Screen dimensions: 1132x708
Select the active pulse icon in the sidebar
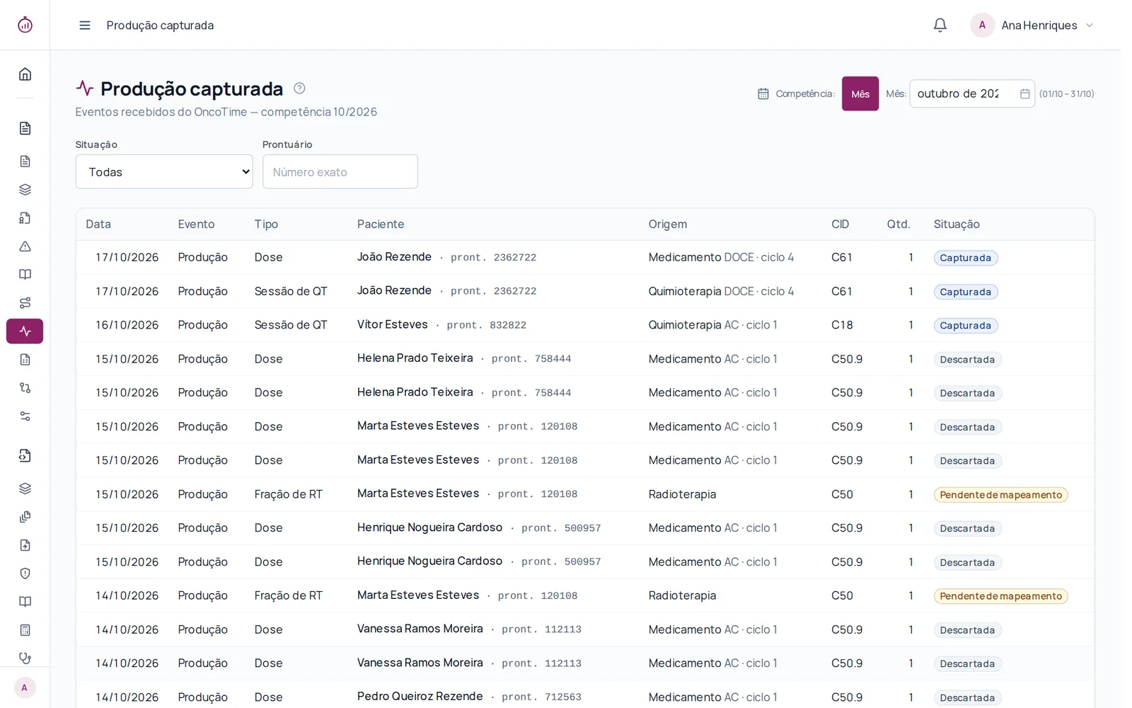[x=25, y=331]
